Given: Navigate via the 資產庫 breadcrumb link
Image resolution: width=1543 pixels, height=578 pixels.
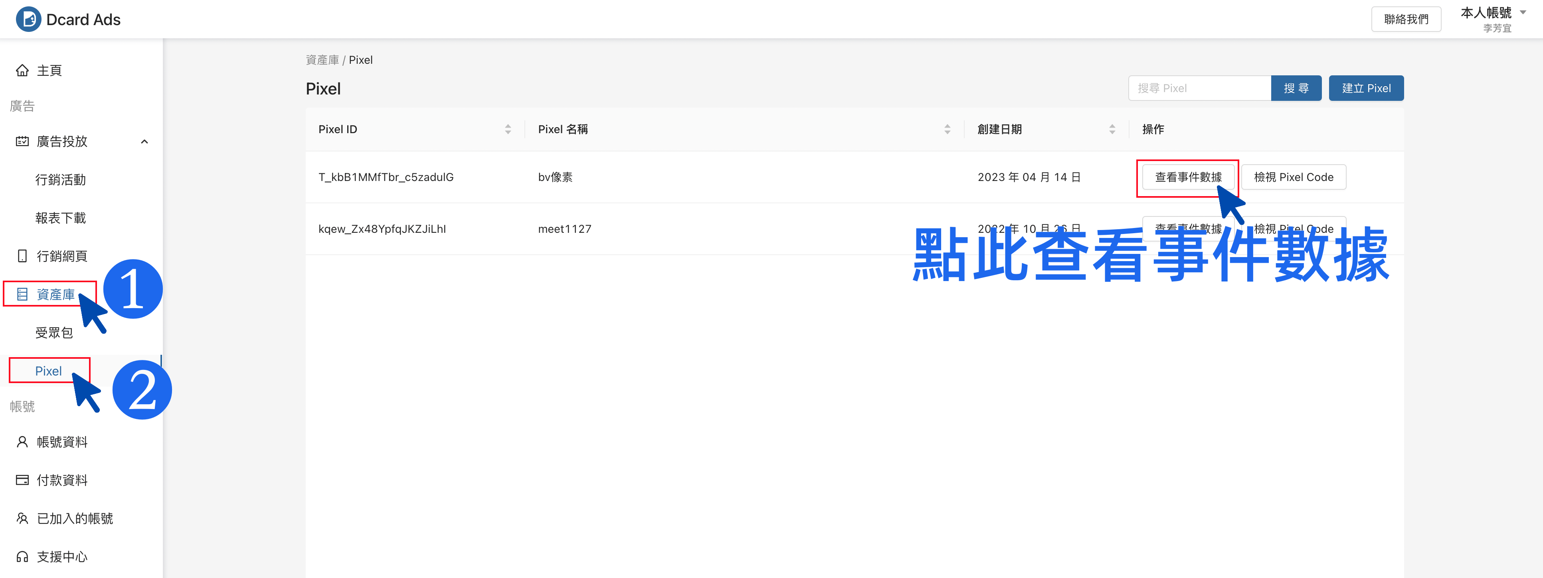Looking at the screenshot, I should pyautogui.click(x=322, y=59).
